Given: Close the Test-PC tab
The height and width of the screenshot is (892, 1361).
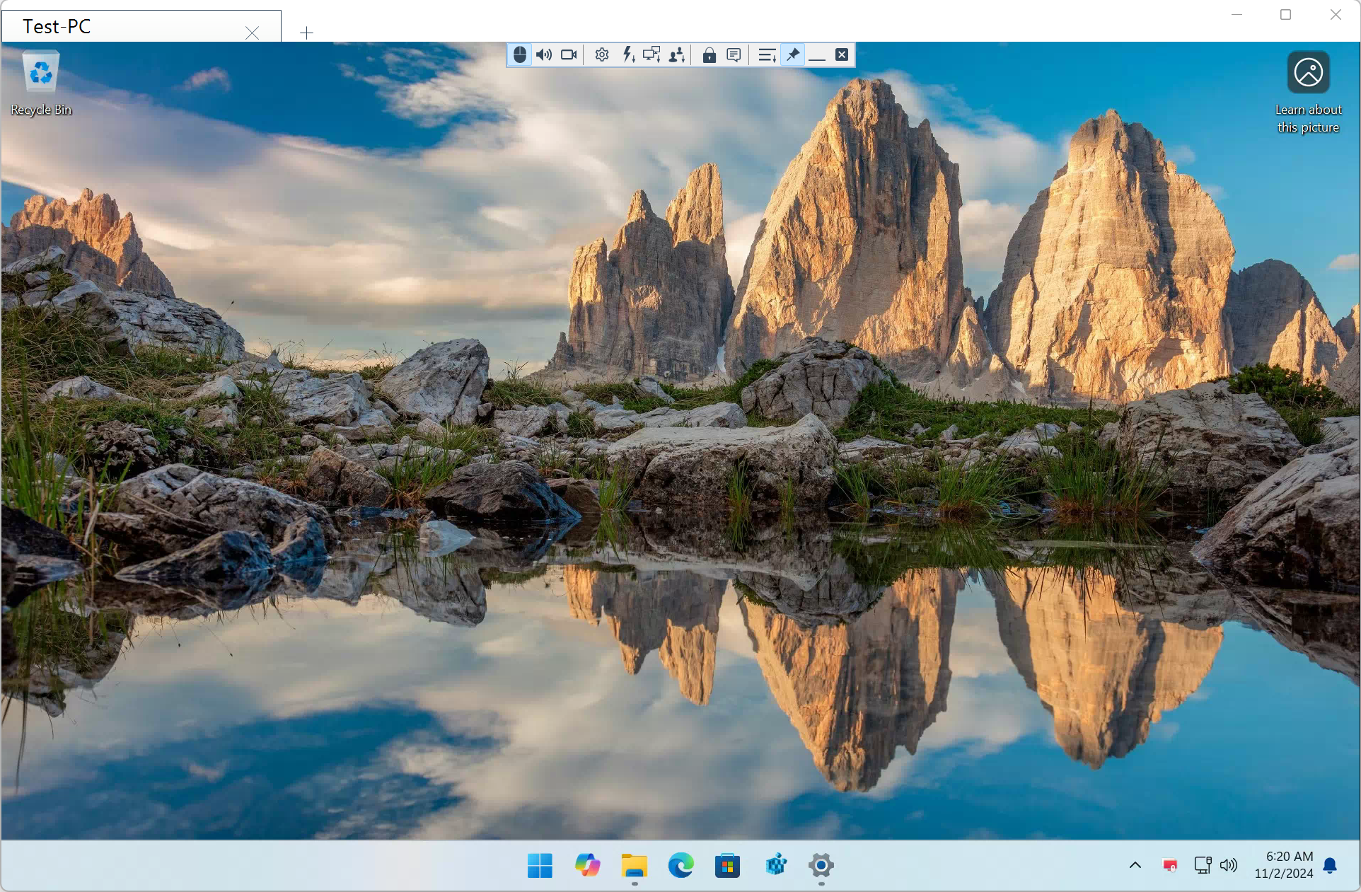Looking at the screenshot, I should [253, 33].
